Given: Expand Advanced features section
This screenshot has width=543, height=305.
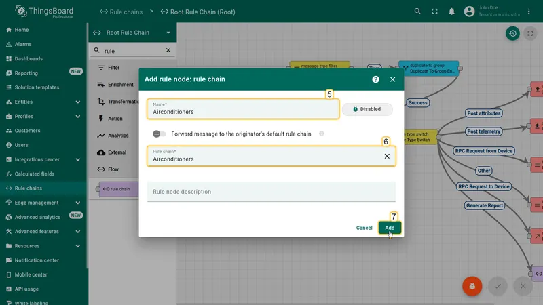Looking at the screenshot, I should click(x=43, y=232).
